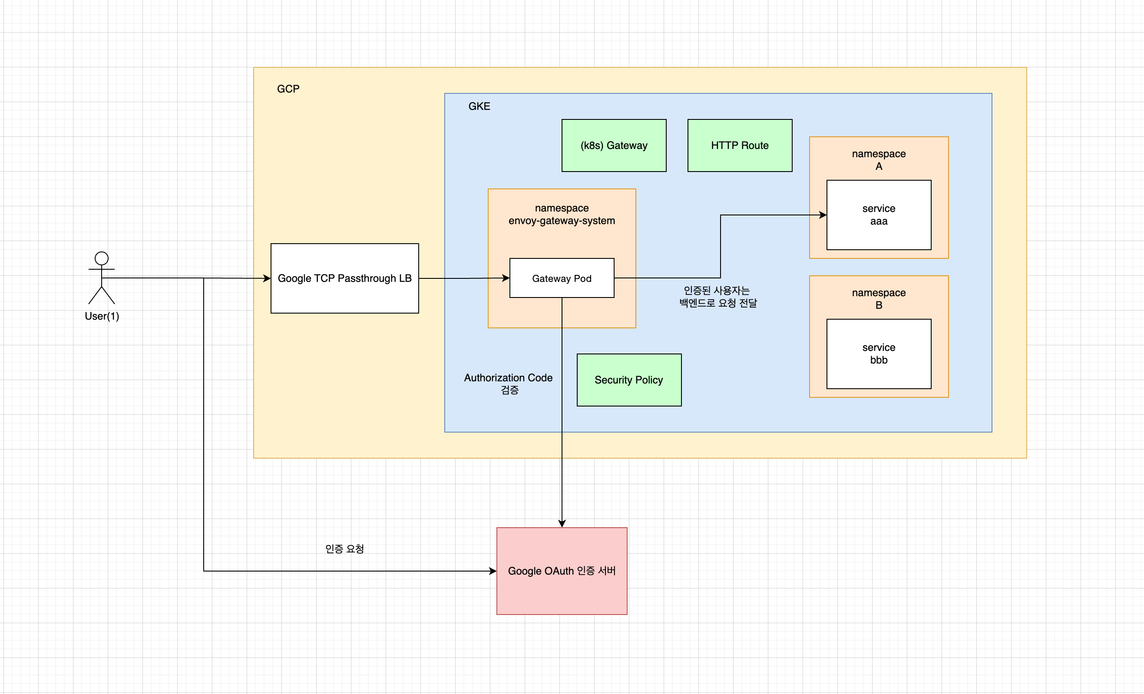Select the service bbb box

[x=878, y=354]
